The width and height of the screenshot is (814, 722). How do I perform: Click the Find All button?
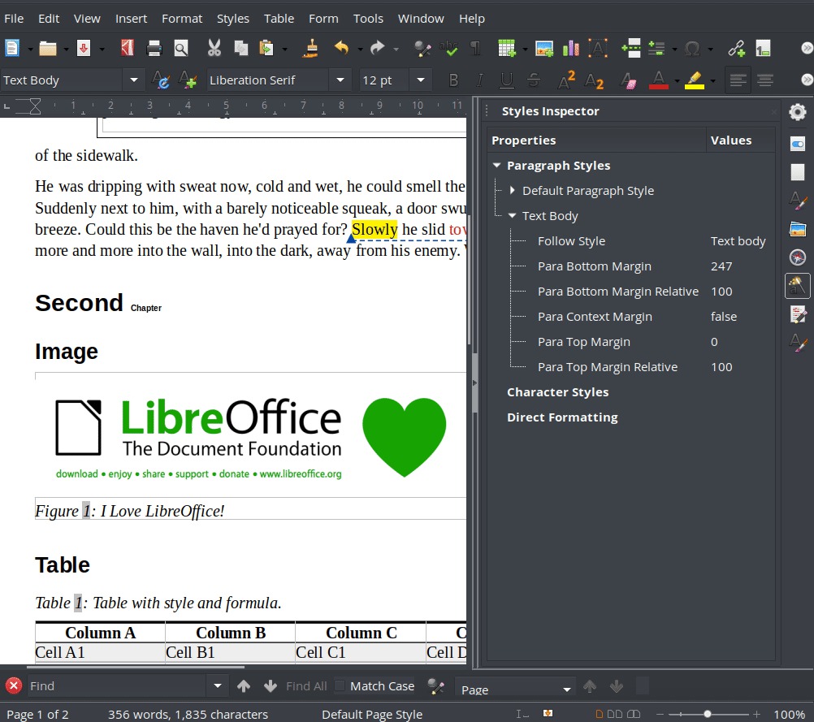click(306, 685)
